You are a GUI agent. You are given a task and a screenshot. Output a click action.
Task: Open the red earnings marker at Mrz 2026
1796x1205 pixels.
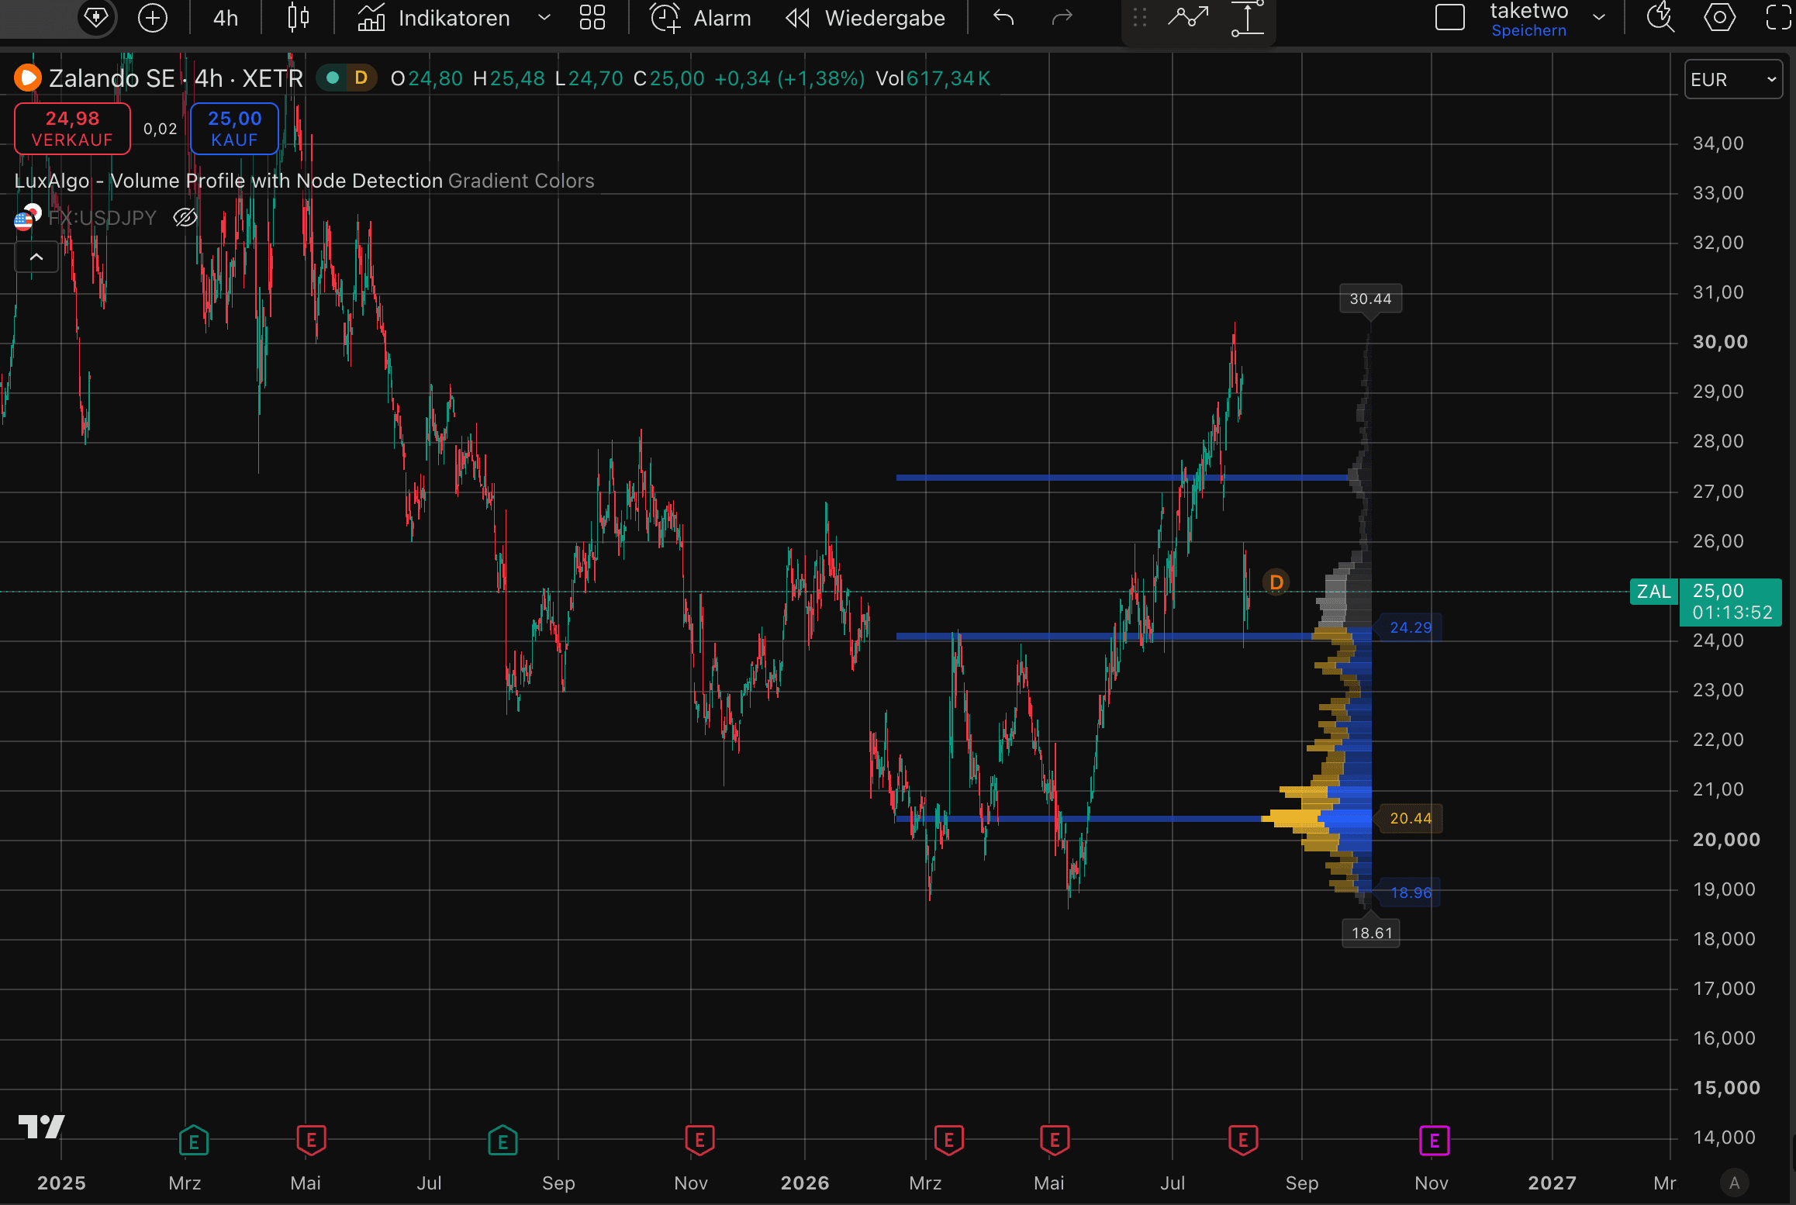point(948,1141)
